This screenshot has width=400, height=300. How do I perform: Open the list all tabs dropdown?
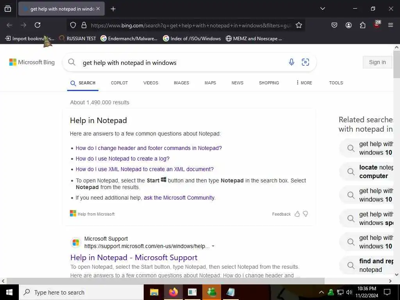click(322, 9)
